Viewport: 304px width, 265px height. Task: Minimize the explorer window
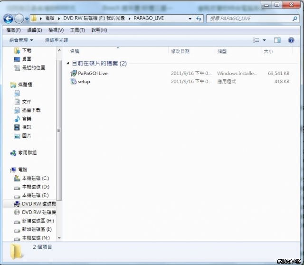pos(266,5)
